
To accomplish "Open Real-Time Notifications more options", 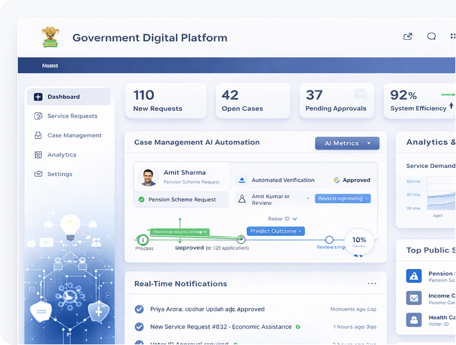I will (x=372, y=284).
